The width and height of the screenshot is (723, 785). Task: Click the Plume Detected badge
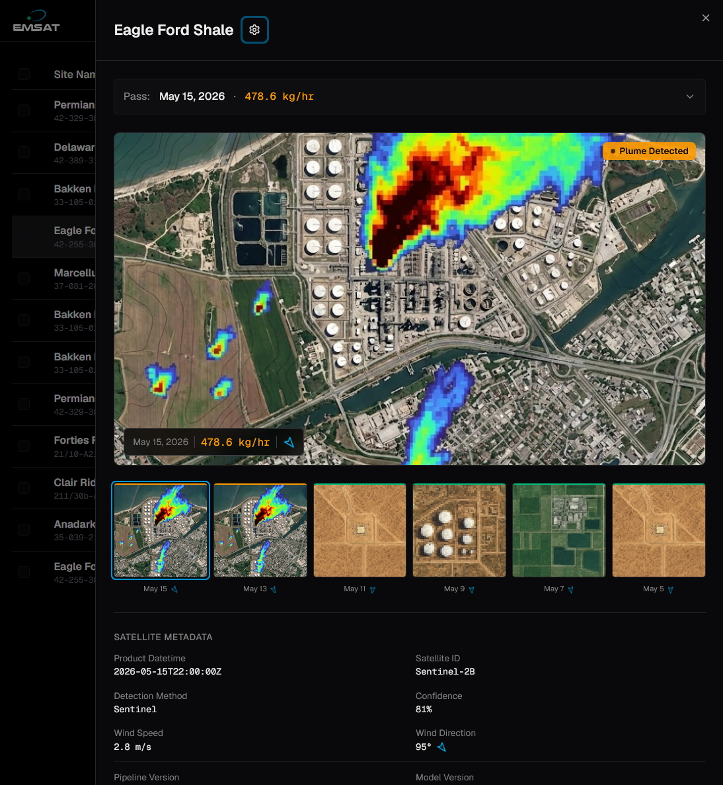click(649, 151)
